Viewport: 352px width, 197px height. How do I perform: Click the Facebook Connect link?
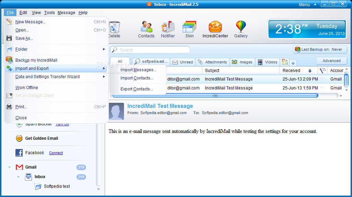56,153
